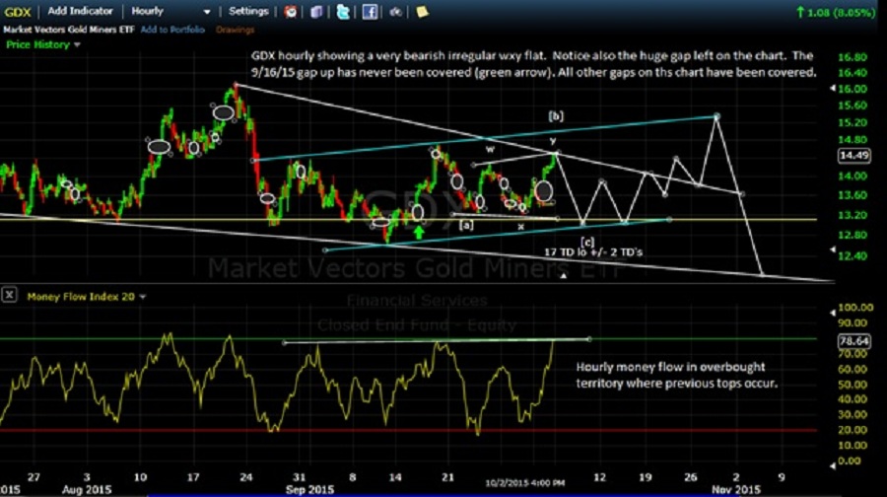Viewport: 887px width, 497px height.
Task: Click the [c] wave label
Action: tap(587, 243)
